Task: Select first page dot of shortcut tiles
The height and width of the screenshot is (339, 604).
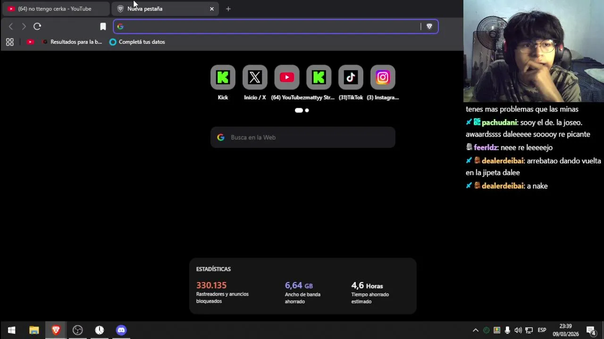Action: coord(299,110)
